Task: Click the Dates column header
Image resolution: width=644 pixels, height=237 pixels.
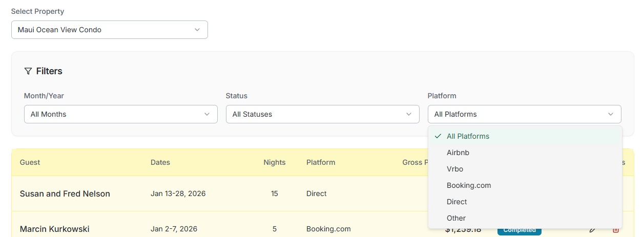Action: 160,162
